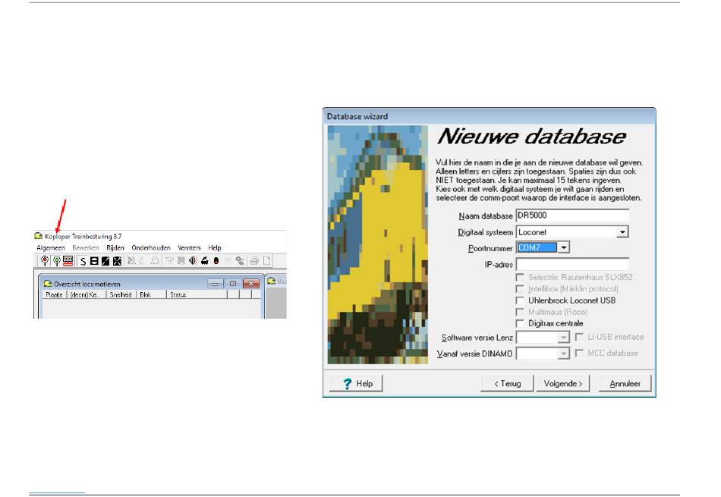This screenshot has height=497, width=721.
Task: Close the Overzicht locomotieven window
Action: point(251,284)
